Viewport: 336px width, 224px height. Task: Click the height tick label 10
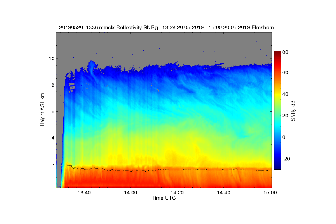(x=52, y=59)
